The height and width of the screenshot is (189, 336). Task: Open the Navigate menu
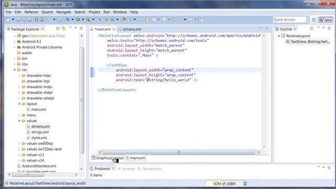click(64, 12)
